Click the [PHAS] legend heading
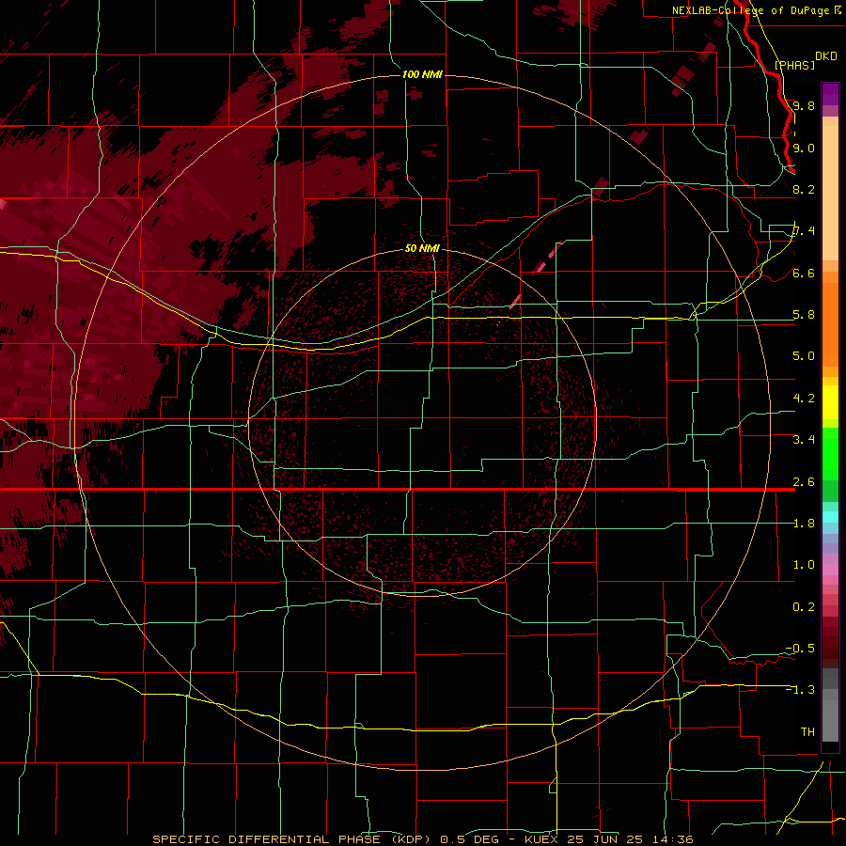 [x=794, y=65]
